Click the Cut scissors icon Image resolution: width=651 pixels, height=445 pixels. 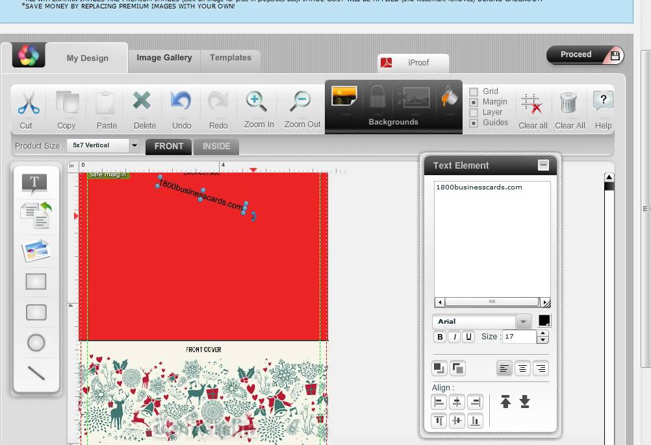[x=29, y=102]
